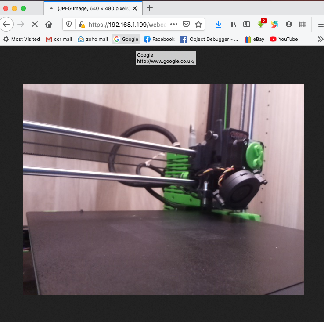This screenshot has width=324, height=322.
Task: Show site security lock warning info
Action: [x=82, y=25]
